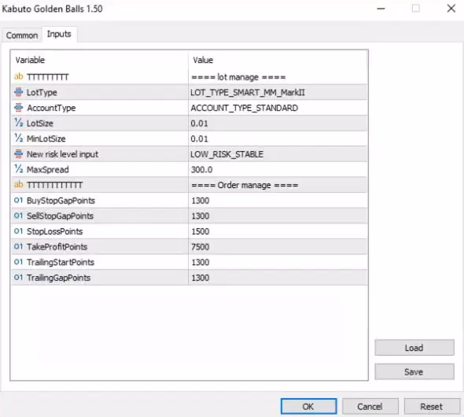The height and width of the screenshot is (417, 464).
Task: Edit the TrailingStartPoints value 1300
Action: pos(278,262)
